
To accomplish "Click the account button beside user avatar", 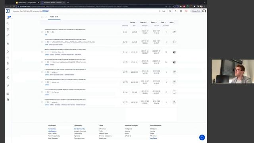I will click(196, 11).
